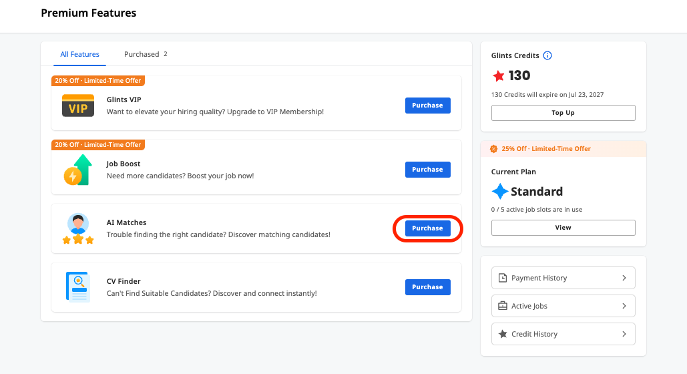687x374 pixels.
Task: Click View under Current Plan
Action: pyautogui.click(x=563, y=228)
